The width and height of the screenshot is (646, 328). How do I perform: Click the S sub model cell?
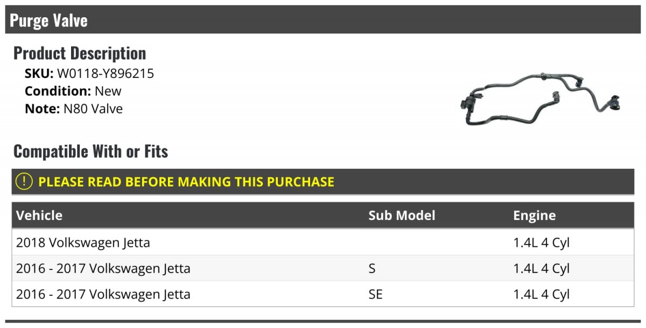(x=372, y=269)
